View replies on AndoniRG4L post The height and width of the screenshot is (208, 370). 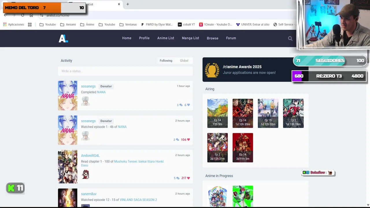coord(176,178)
